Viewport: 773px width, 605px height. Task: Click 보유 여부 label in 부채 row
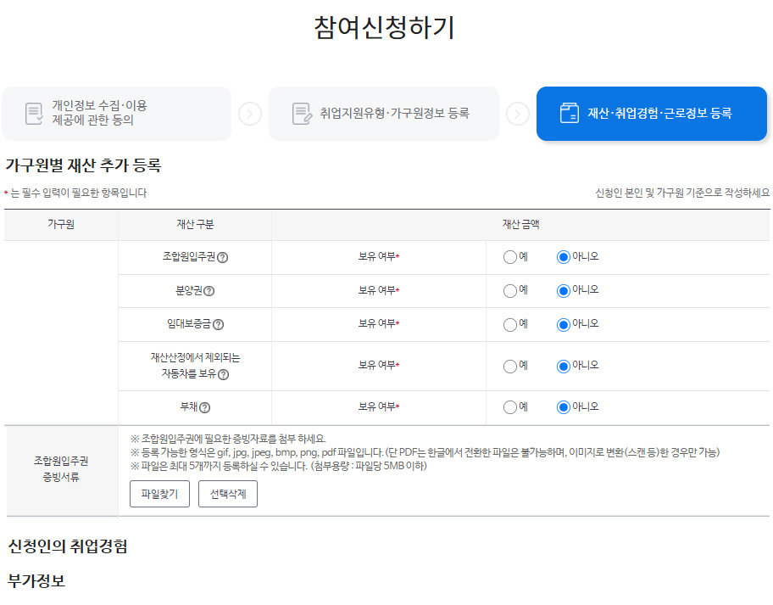[x=377, y=406]
